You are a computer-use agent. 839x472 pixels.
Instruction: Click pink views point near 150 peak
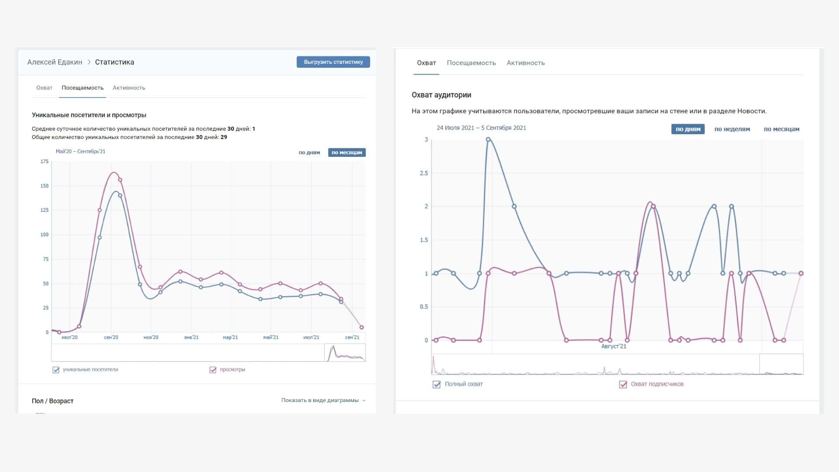120,180
